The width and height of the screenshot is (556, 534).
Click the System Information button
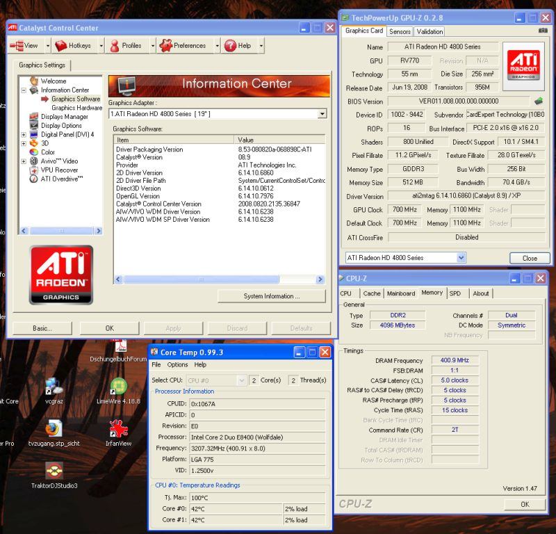pyautogui.click(x=272, y=296)
